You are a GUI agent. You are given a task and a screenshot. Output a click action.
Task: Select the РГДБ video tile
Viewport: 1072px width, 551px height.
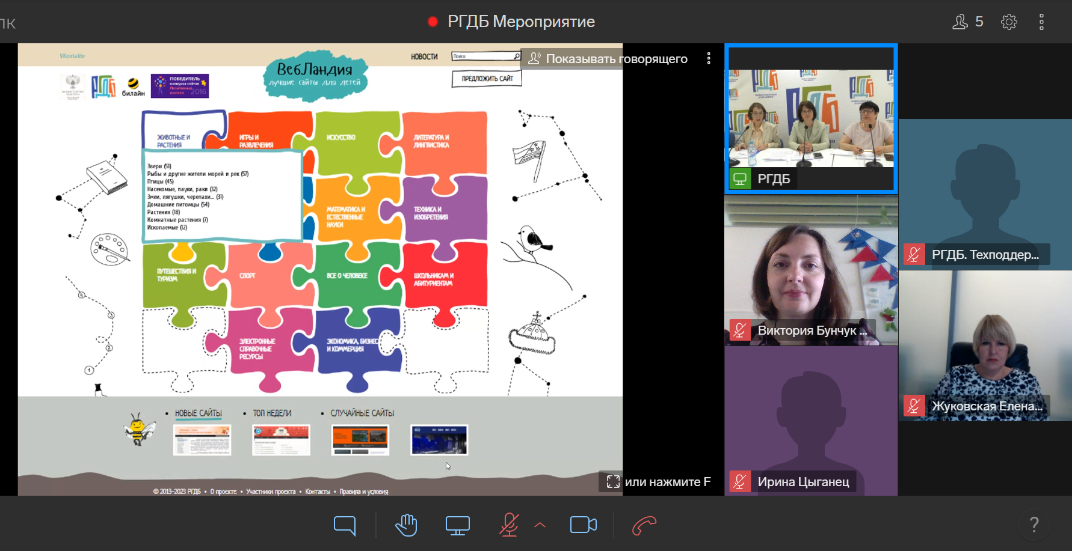pyautogui.click(x=811, y=118)
